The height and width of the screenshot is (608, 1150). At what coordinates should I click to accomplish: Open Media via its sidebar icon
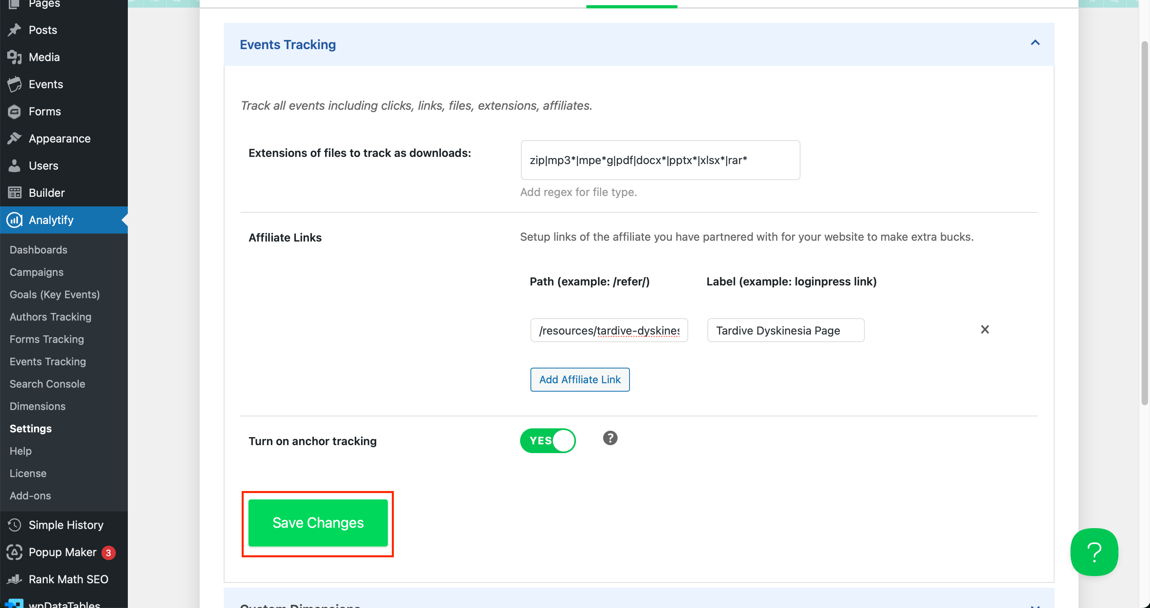14,57
